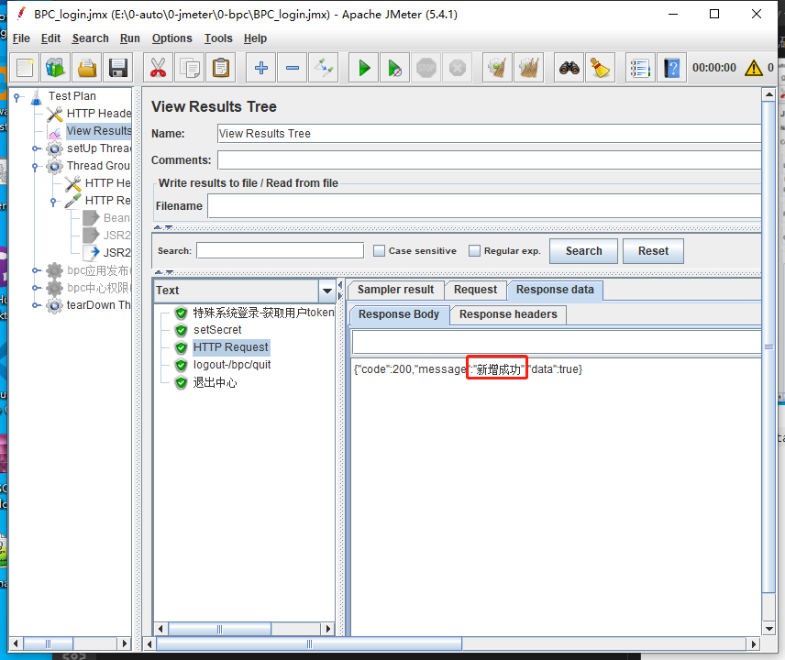Viewport: 785px width, 660px height.
Task: Click the Search text input field
Action: point(281,250)
